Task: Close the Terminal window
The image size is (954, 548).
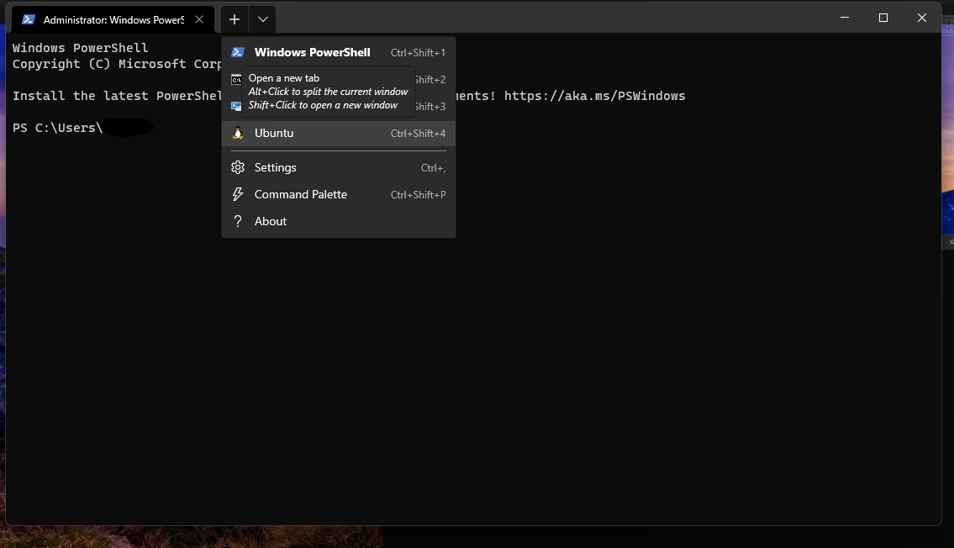Action: click(x=922, y=18)
